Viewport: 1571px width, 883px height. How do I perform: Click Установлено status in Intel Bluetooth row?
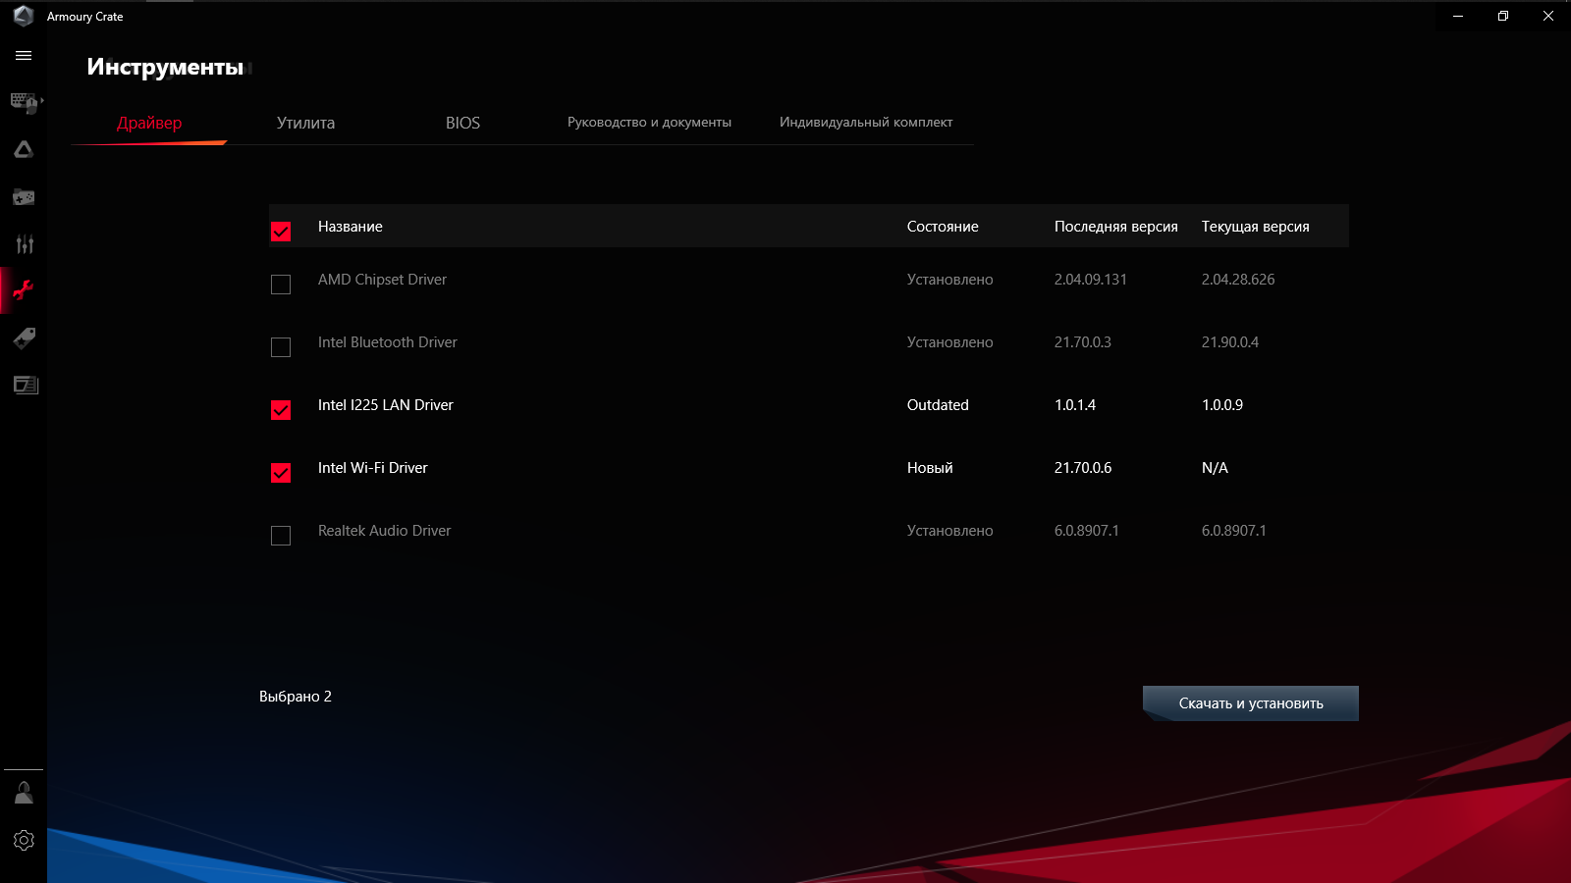(x=950, y=342)
